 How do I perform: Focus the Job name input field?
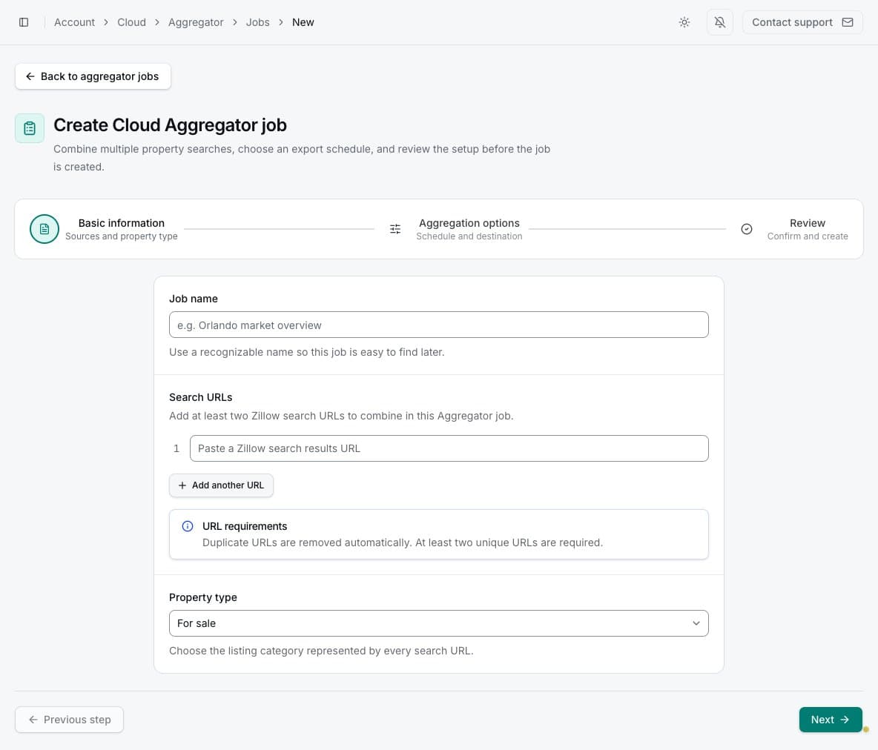[x=438, y=325]
